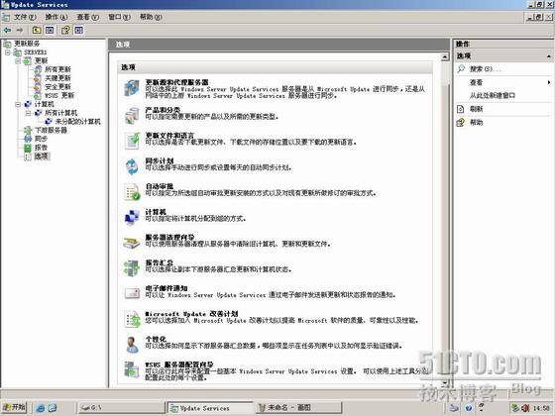555x416 pixels.
Task: Select 下游服务器 in the tree
Action: 51,130
